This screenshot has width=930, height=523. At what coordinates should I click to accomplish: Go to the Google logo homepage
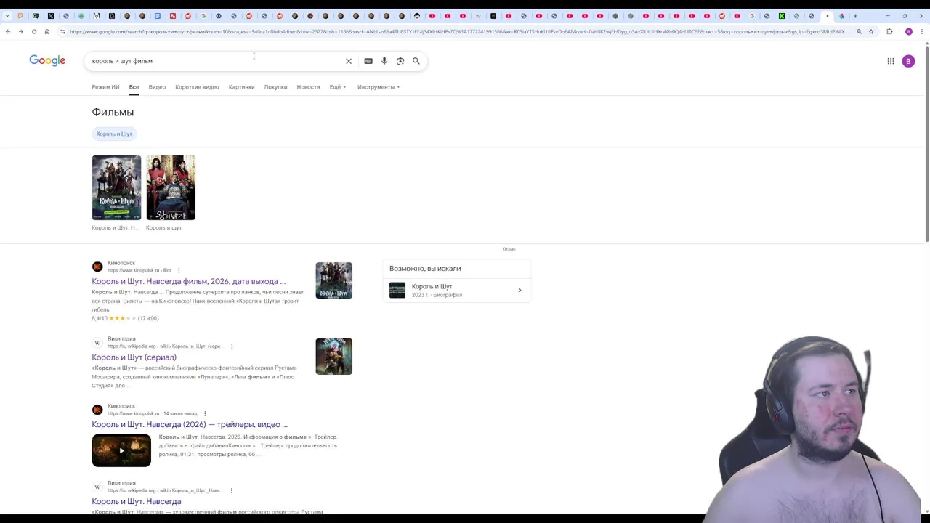click(x=47, y=60)
